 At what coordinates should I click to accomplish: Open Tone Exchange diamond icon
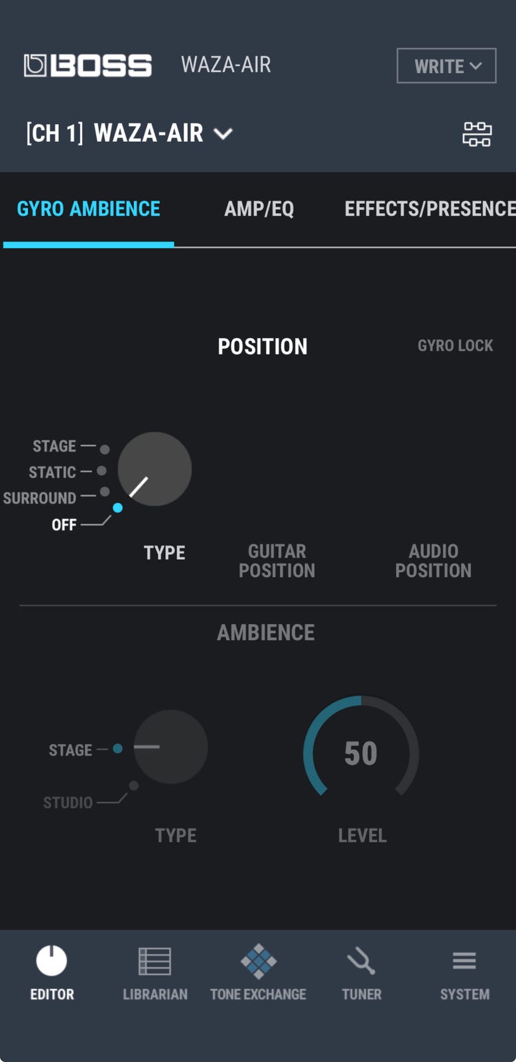point(258,960)
